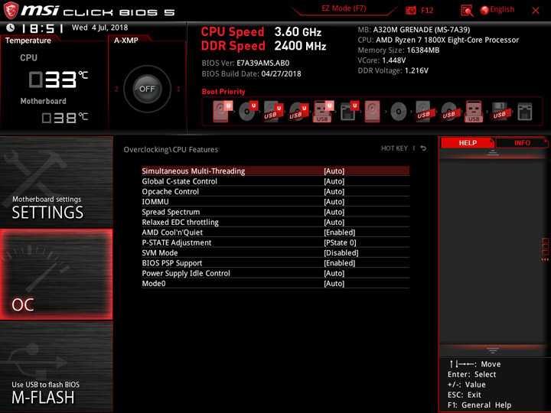Open Opcache Control [Auto] value
Viewport: 551px width, 413px height.
tap(334, 191)
